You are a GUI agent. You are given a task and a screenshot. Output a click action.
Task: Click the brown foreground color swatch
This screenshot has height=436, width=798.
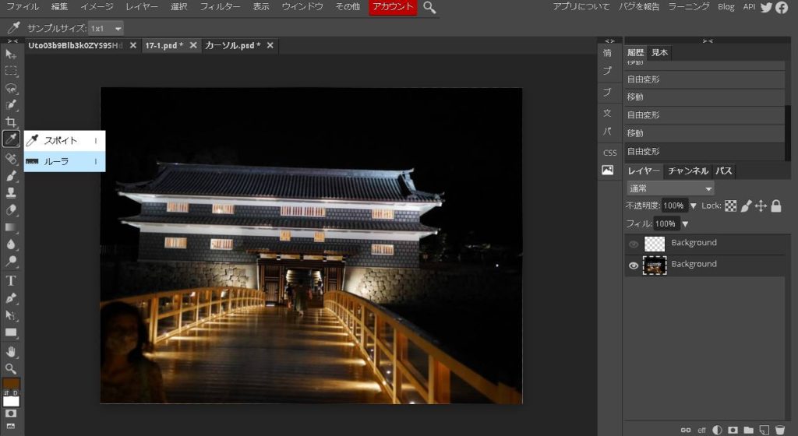tap(11, 385)
